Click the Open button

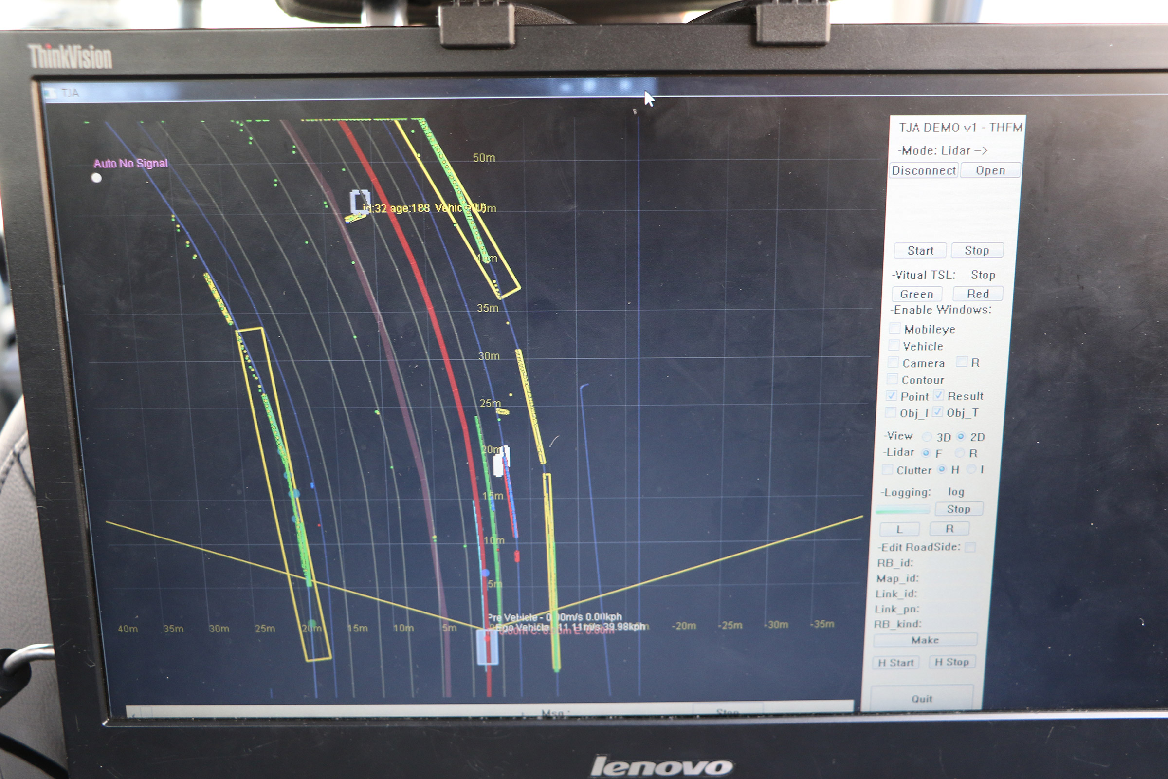(990, 170)
